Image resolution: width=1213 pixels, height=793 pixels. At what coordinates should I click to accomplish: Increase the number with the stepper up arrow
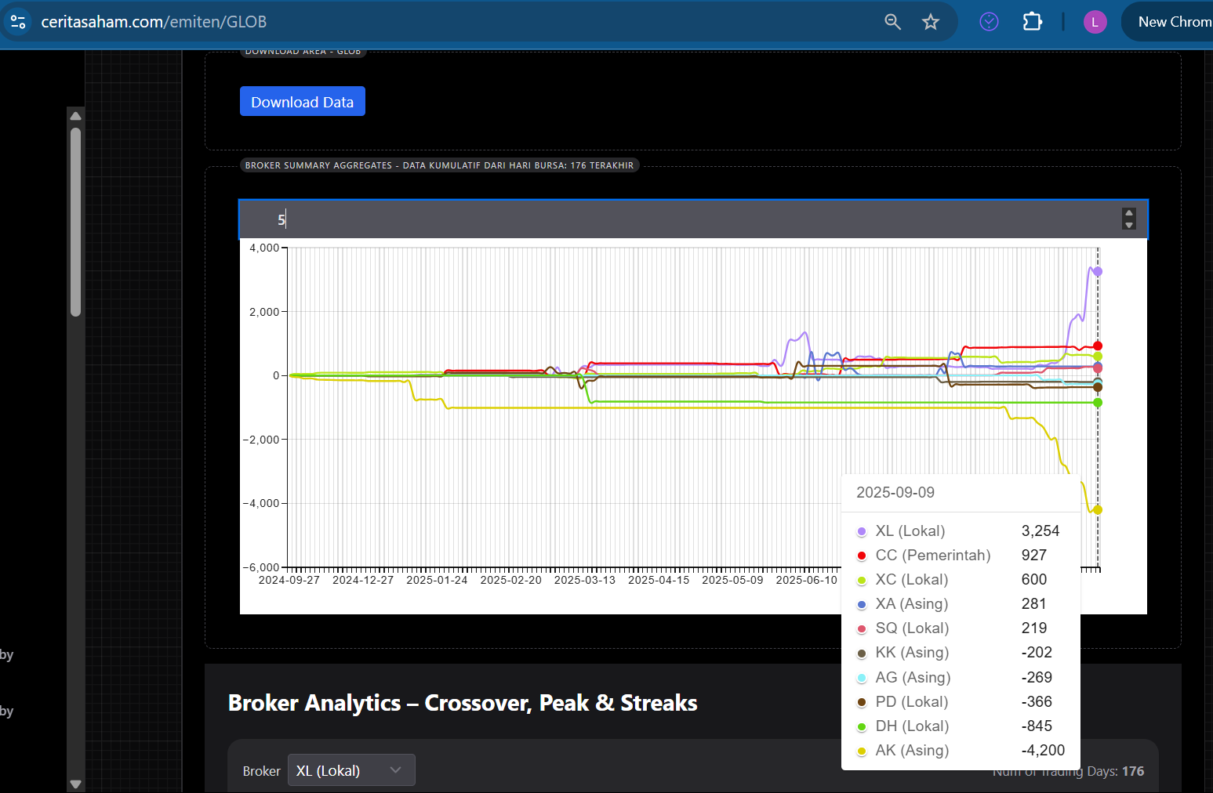(1129, 213)
